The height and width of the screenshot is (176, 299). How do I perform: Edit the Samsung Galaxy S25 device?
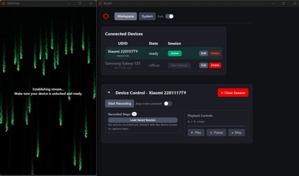(204, 65)
